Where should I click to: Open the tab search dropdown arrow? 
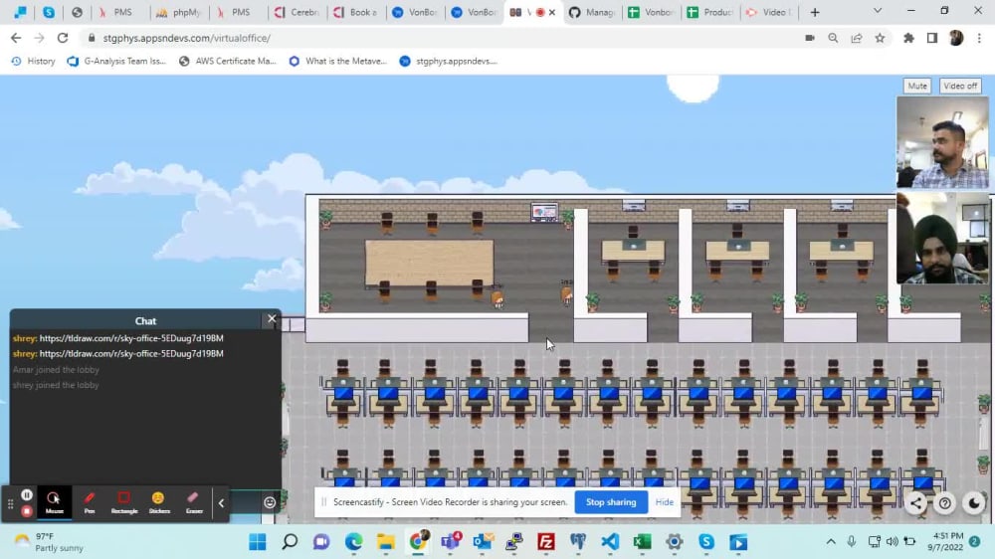(878, 11)
